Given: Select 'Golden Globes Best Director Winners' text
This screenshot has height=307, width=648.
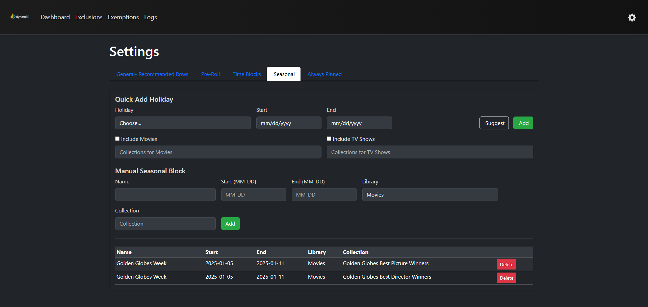Looking at the screenshot, I should [387, 277].
